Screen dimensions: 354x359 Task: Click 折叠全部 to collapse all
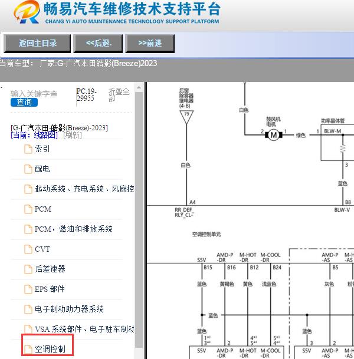coord(119,95)
